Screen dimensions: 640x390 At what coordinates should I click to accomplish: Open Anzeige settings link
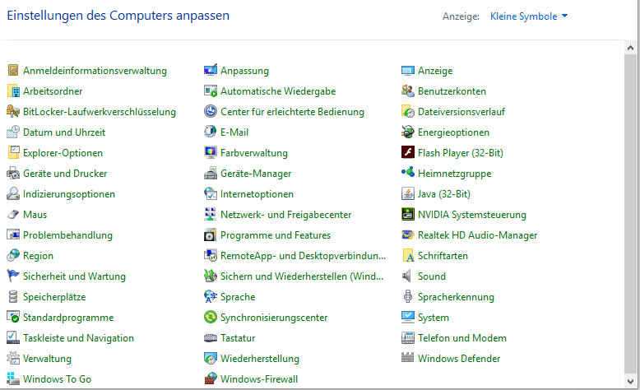(x=435, y=71)
